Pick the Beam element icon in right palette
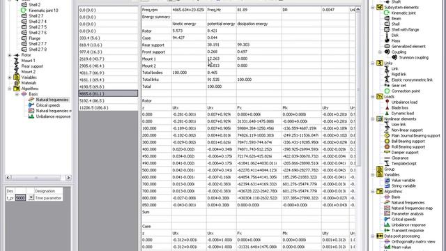The height and width of the screenshot is (251, 446). [387, 19]
